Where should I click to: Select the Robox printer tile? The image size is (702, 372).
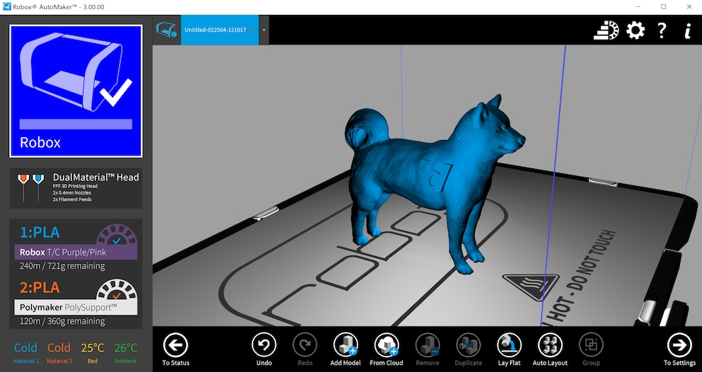76,91
